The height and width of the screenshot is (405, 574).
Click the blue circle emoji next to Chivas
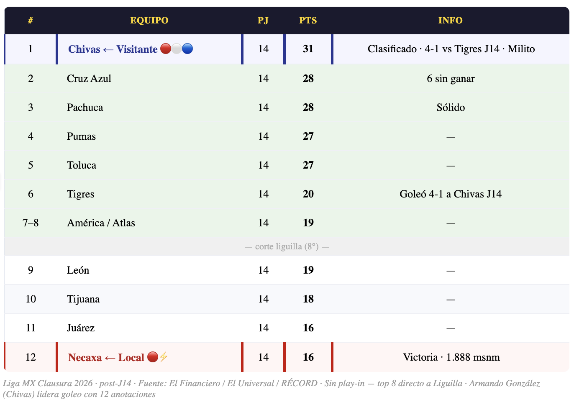point(187,49)
